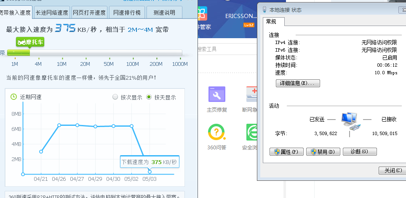Click the clock icon beside 近期网速
The height and width of the screenshot is (198, 406).
coord(13,97)
